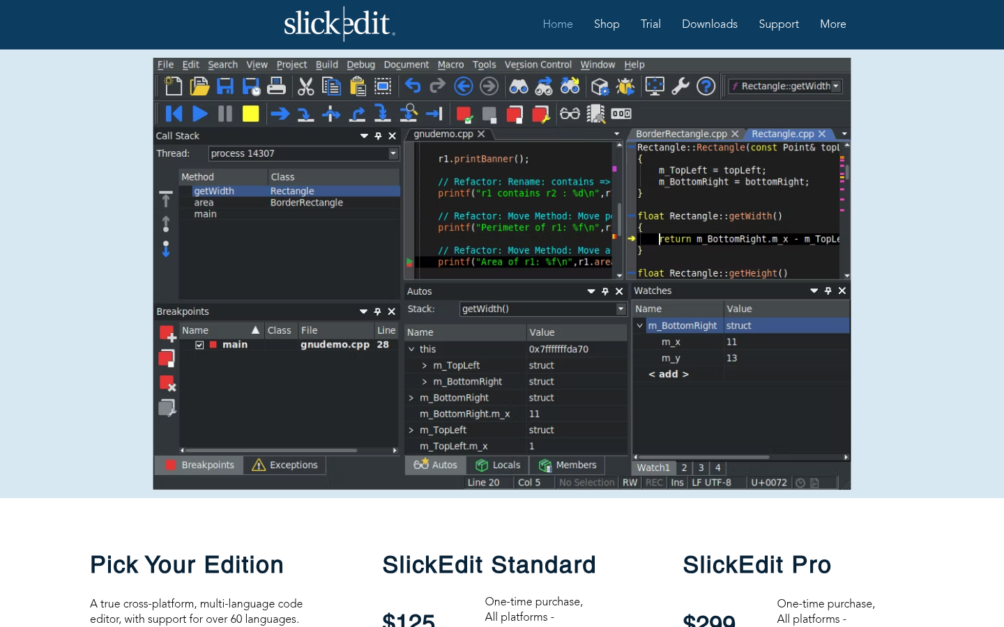Switch to the BorderRectangle.cpp tab

(681, 134)
